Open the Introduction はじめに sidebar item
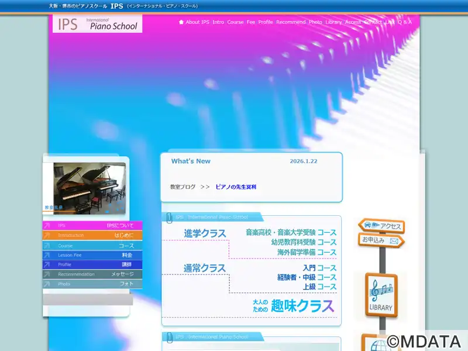Screen dimensions: 468x351 click(92, 235)
